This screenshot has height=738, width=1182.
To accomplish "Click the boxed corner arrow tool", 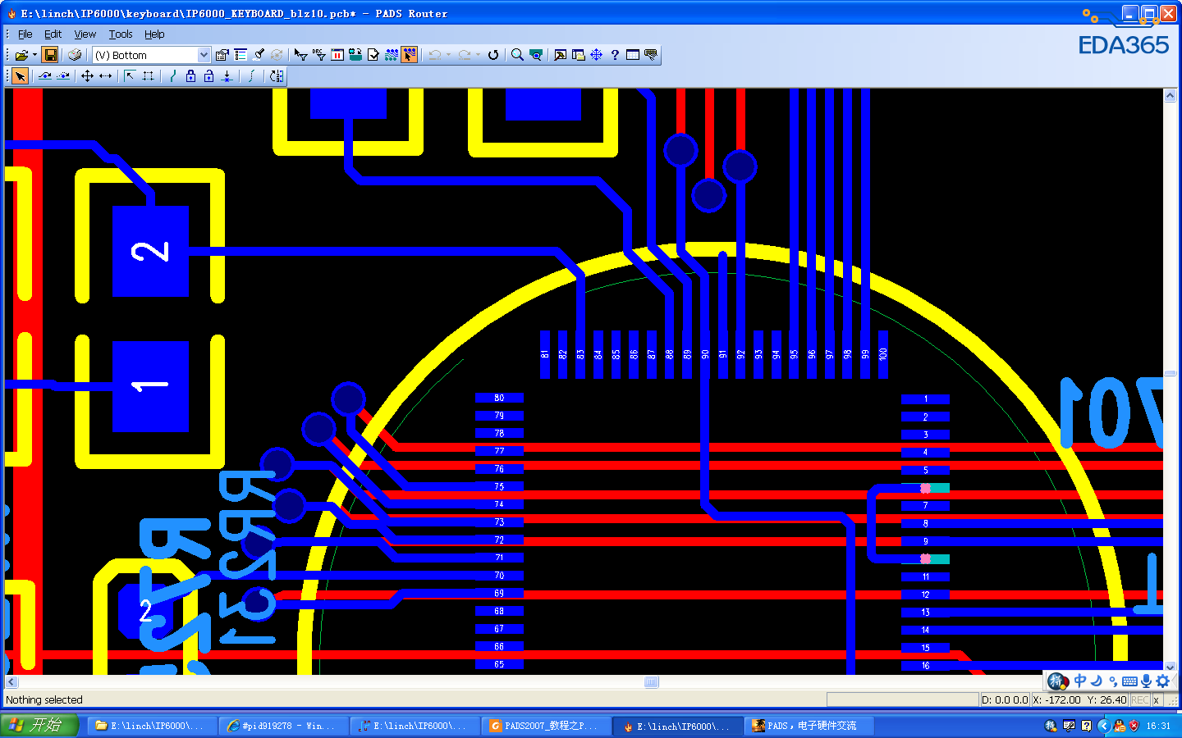I will 130,76.
